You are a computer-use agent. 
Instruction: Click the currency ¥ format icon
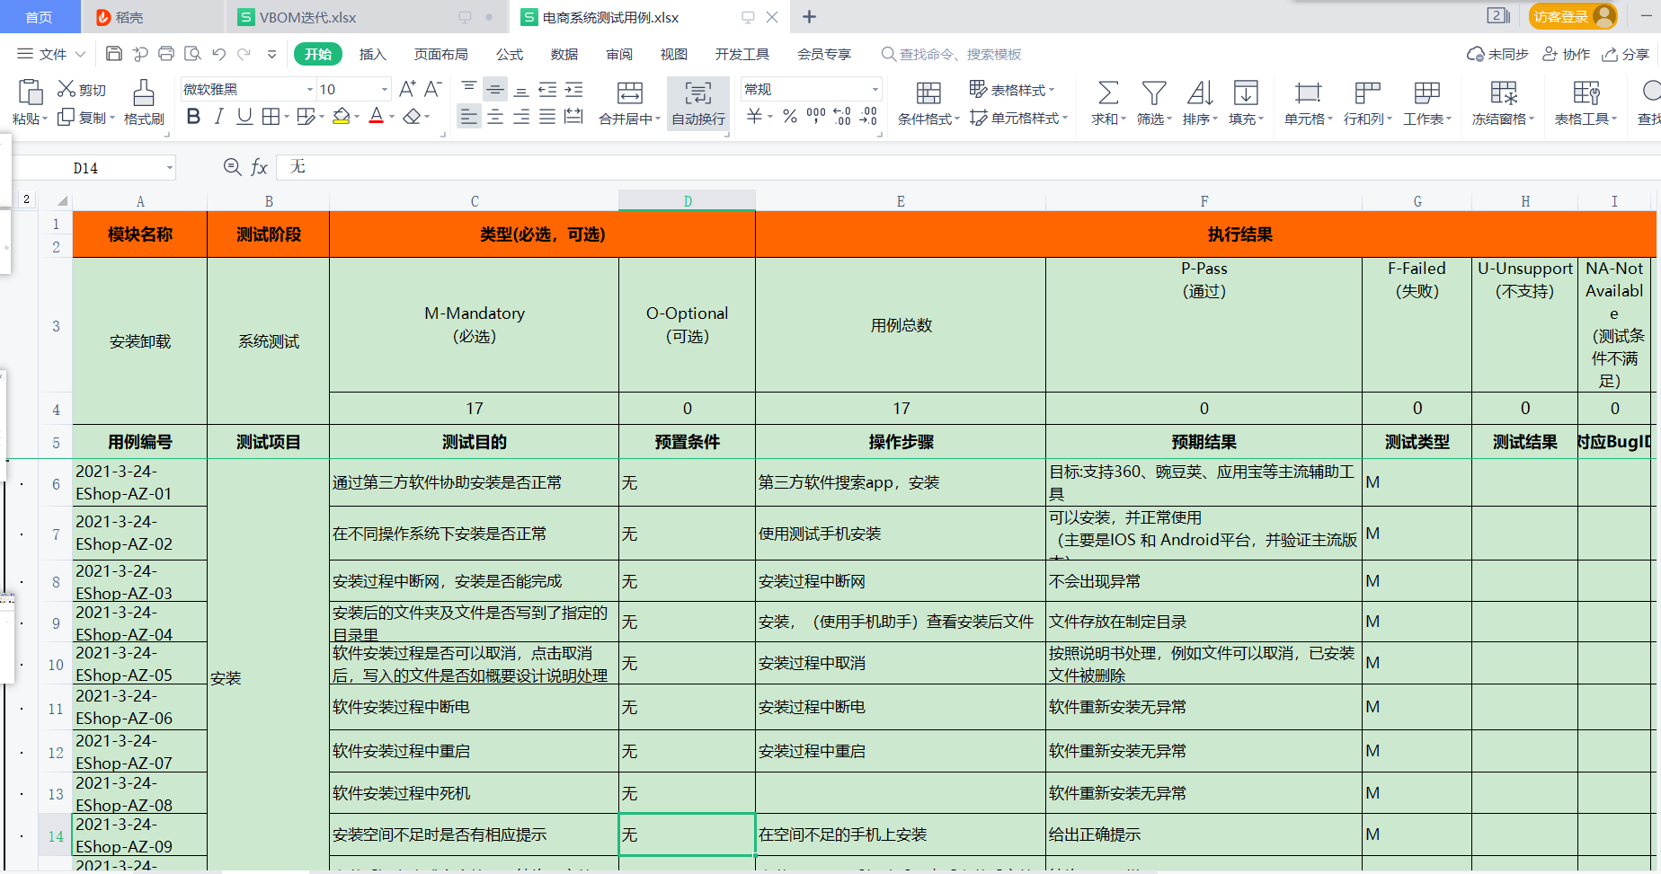point(754,116)
